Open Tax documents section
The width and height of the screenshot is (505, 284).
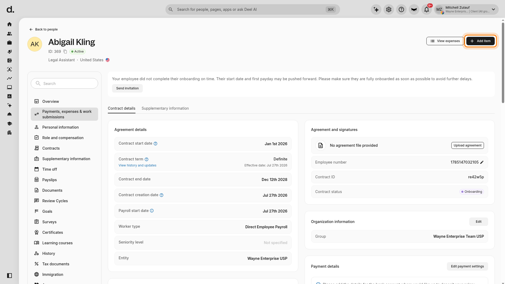[x=64, y=264]
